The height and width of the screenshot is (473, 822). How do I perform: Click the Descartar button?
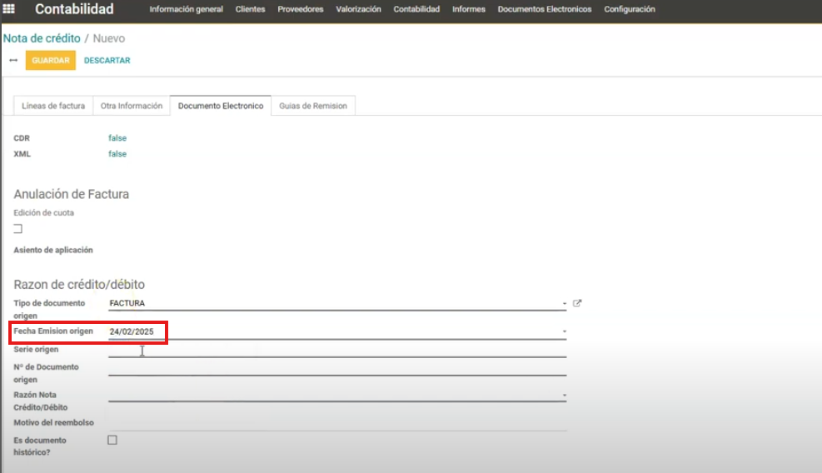tap(107, 61)
